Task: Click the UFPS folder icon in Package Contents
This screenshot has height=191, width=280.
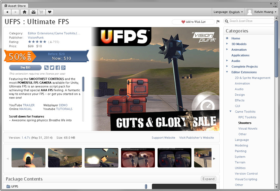Action: pos(8,186)
